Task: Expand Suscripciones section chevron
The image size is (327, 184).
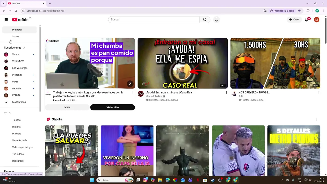Action: click(24, 48)
